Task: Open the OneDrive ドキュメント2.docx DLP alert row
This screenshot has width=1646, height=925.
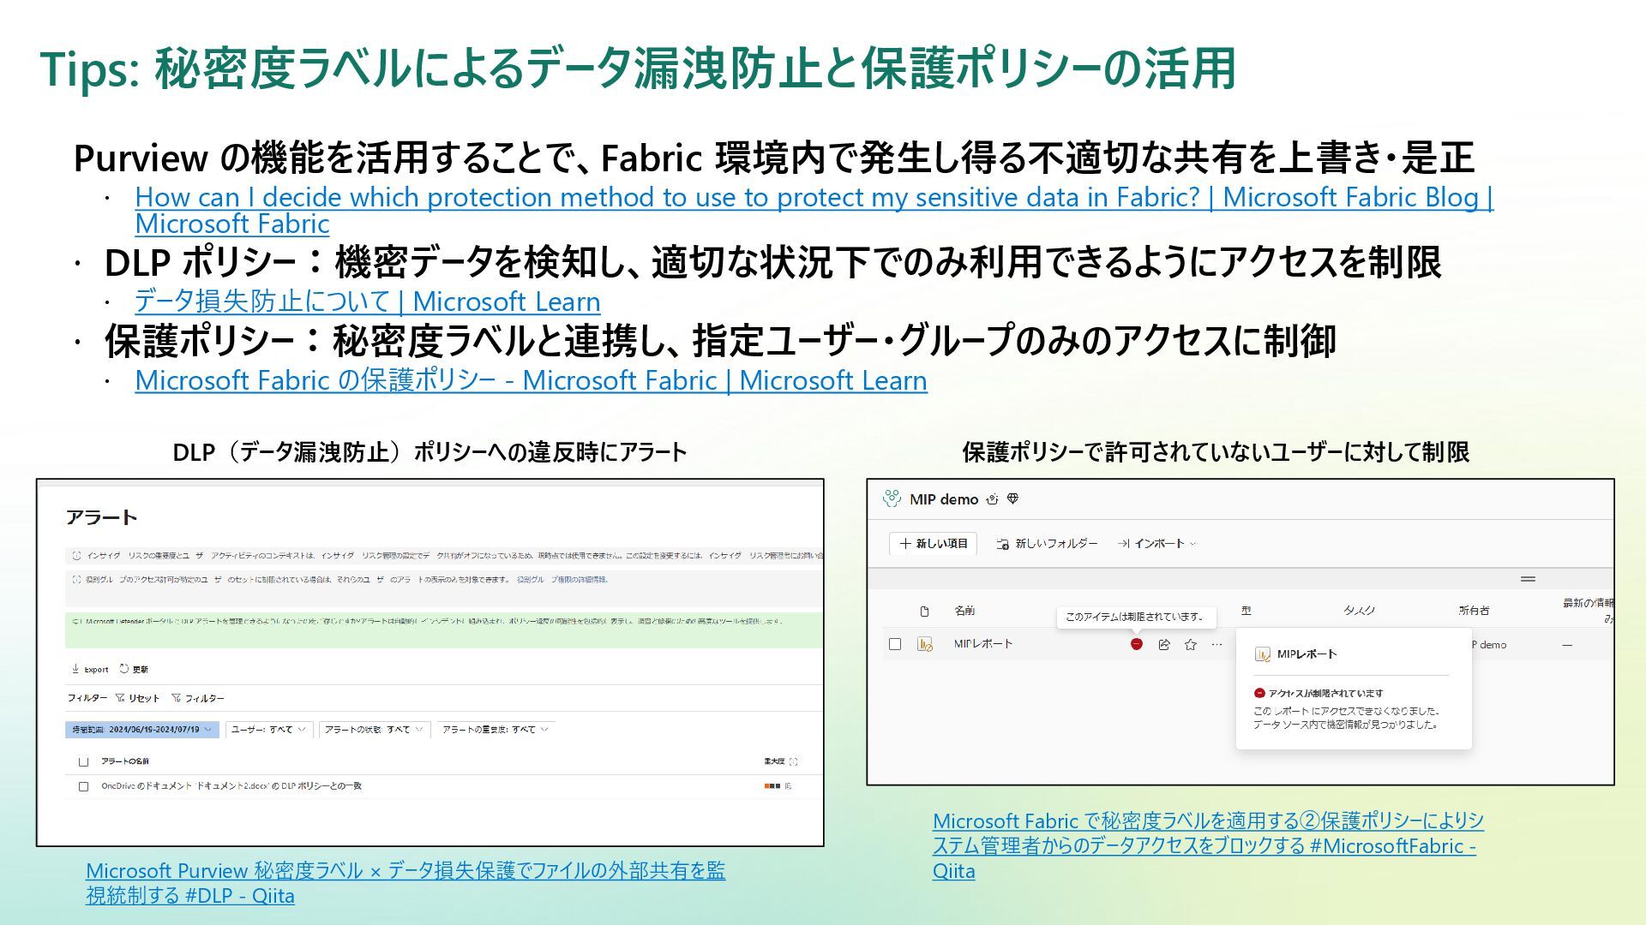Action: tap(444, 786)
